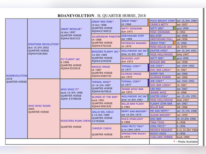This screenshot has height=154, width=206.
Task: Click the 'Photo Available' legend text
Action: pyautogui.click(x=188, y=142)
